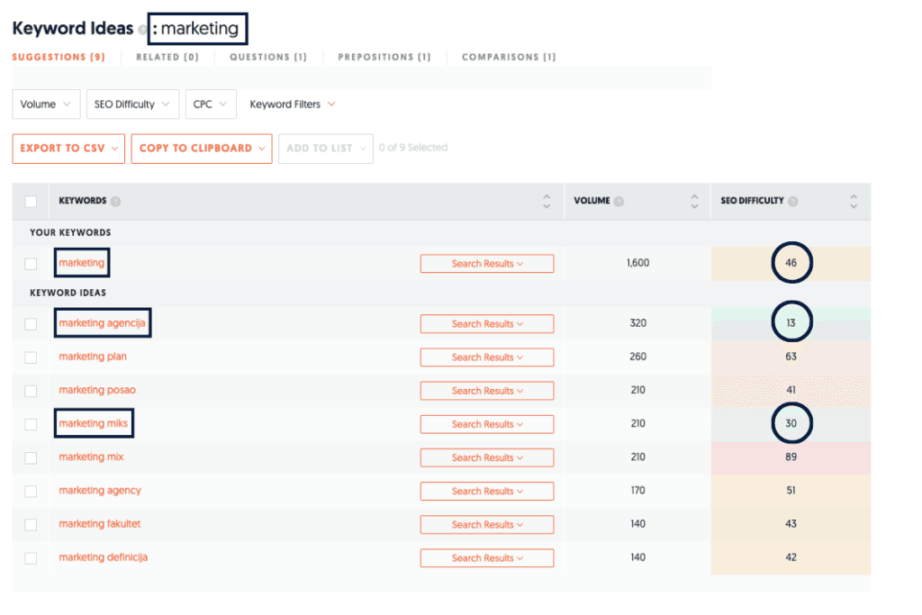Open Search Results for marketing posao

pos(486,391)
